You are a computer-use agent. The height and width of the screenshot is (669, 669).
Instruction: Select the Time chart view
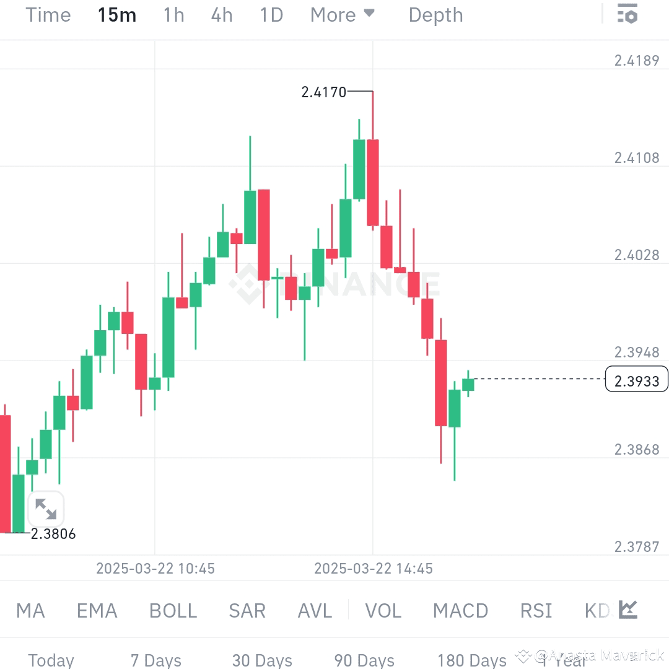[x=48, y=14]
